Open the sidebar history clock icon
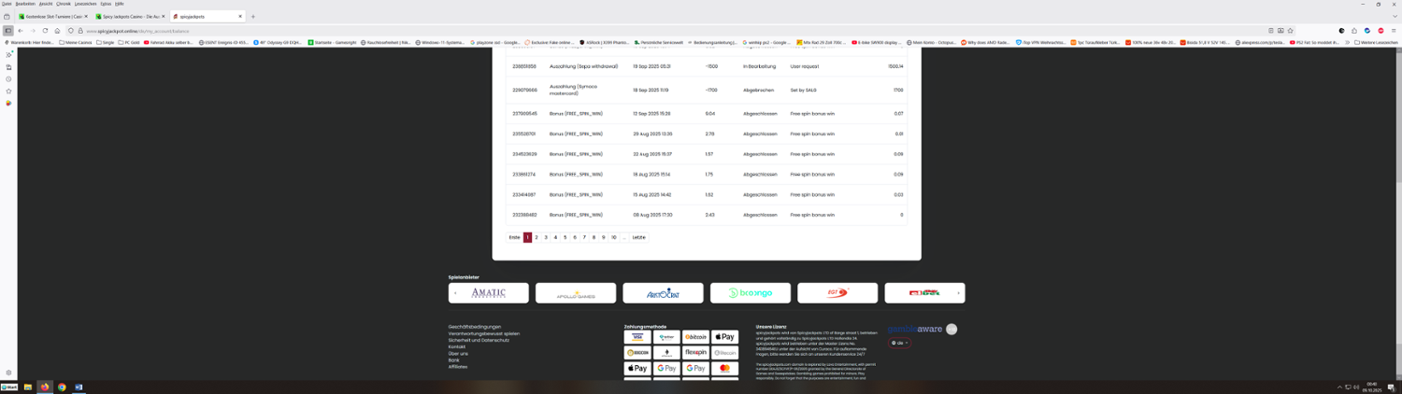This screenshot has height=394, width=1402. pos(8,79)
